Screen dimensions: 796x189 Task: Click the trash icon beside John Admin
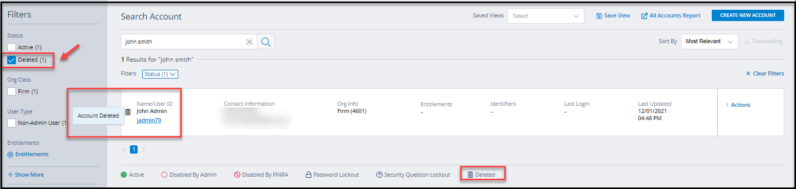[x=128, y=112]
